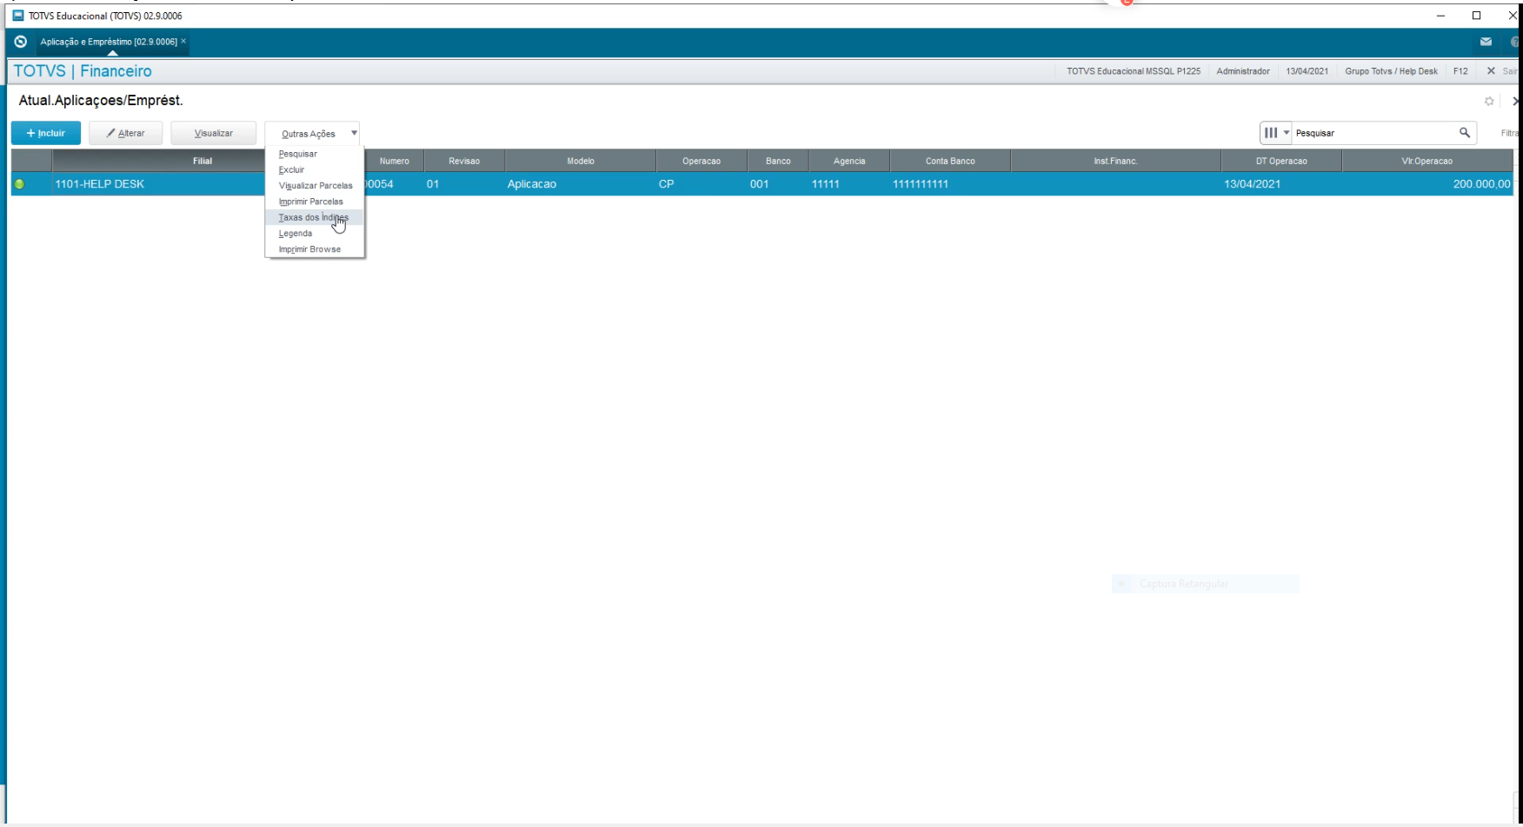Click TOTVS Educacional MSSQL P1225 label

pos(1134,71)
